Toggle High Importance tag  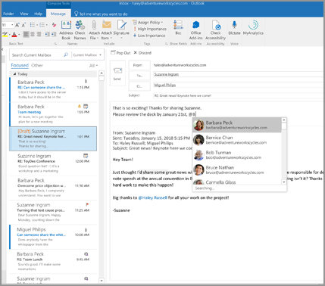[x=150, y=29]
